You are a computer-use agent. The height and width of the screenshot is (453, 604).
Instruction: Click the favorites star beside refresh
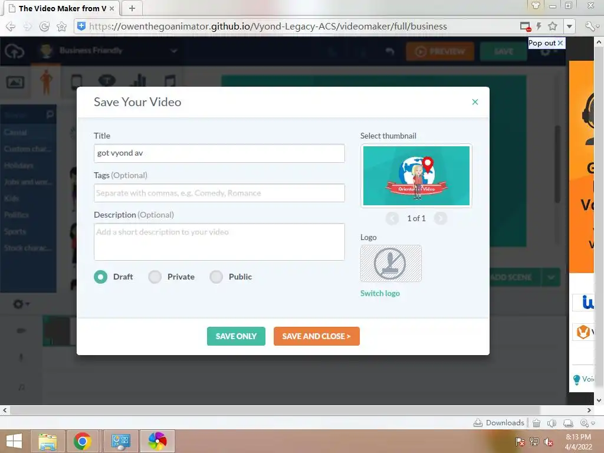[x=61, y=26]
